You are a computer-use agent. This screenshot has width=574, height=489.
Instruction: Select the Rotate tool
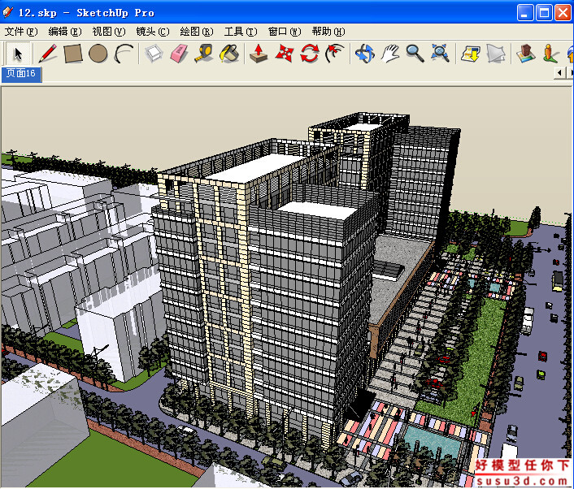pos(310,54)
